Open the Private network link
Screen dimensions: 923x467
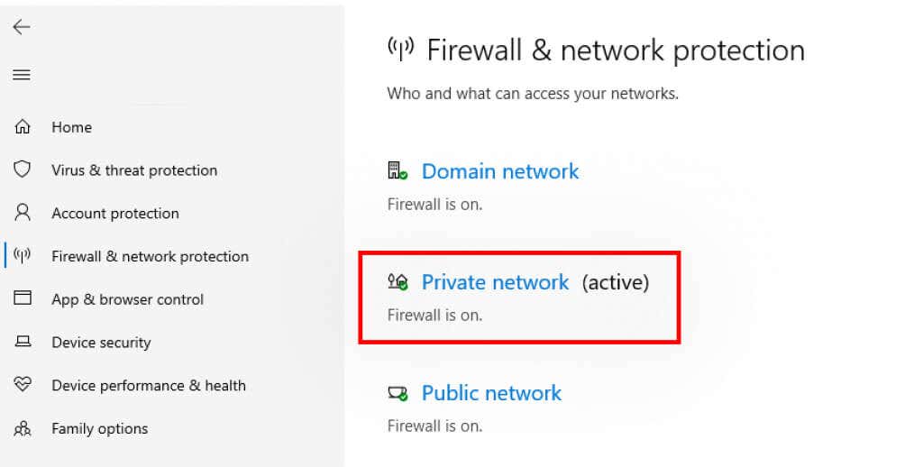[495, 282]
